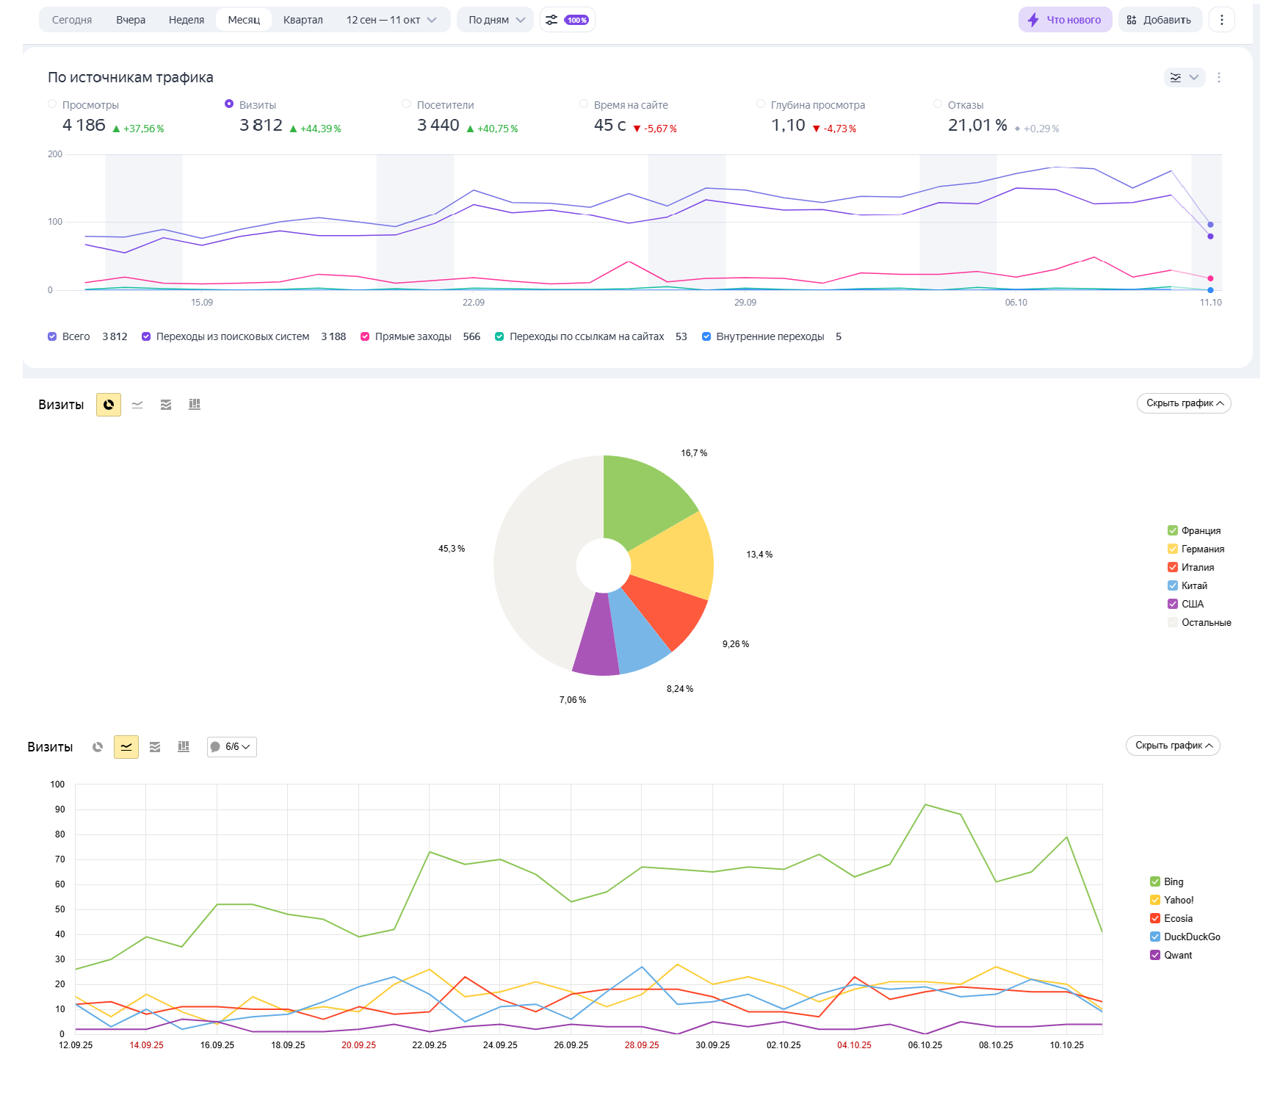This screenshot has height=1093, width=1277.
Task: Switch first Визиты widget to line chart
Action: coord(137,405)
